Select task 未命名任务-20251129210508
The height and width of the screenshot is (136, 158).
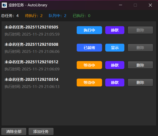click(x=31, y=44)
